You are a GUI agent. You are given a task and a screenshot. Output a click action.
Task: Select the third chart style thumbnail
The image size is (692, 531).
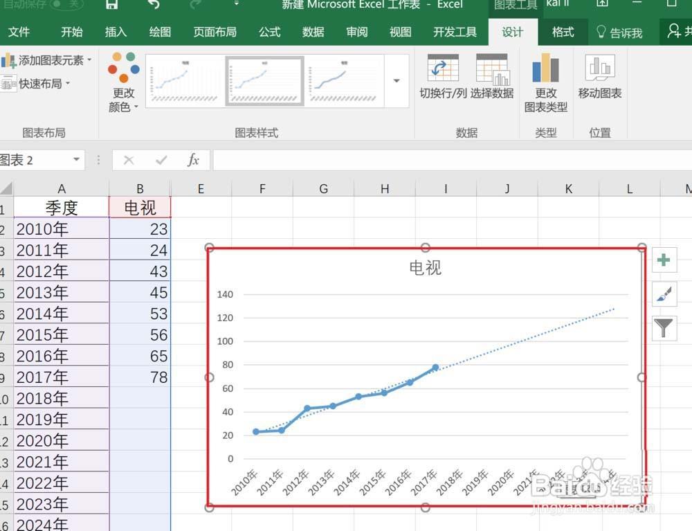tap(344, 81)
